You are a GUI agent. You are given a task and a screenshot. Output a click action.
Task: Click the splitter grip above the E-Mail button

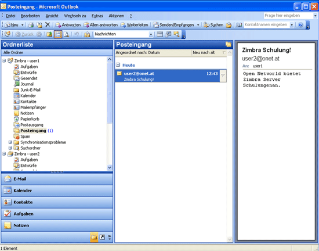57,172
